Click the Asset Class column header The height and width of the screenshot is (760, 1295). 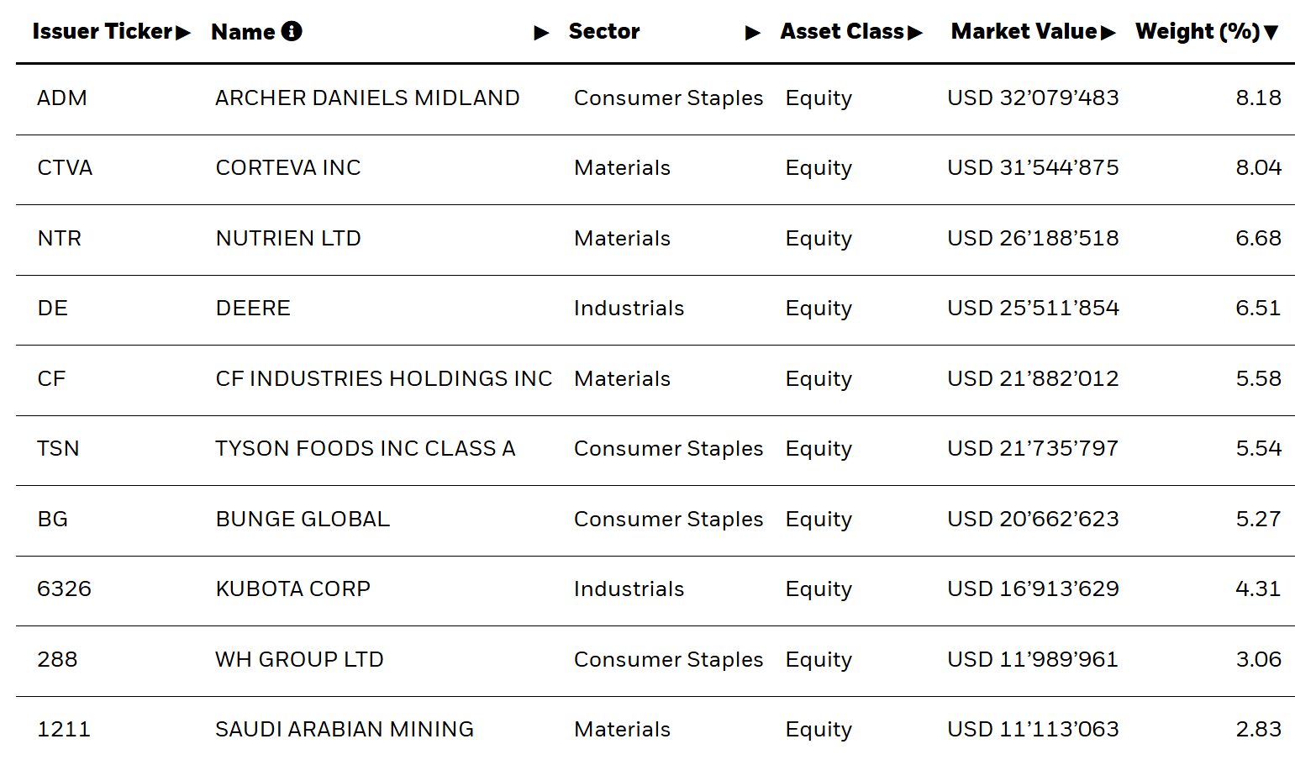pos(842,31)
